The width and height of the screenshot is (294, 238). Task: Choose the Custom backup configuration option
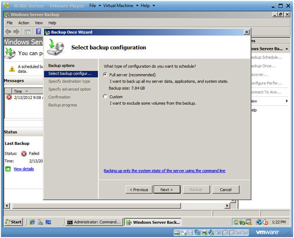point(105,96)
